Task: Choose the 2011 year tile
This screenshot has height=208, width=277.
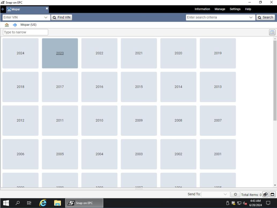Action: 60,120
